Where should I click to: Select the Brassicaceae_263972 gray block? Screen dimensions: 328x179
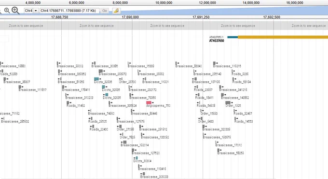(x=101, y=71)
